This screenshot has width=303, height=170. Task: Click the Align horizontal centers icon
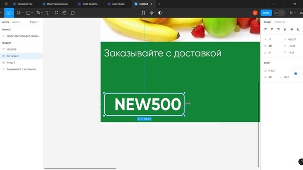pyautogui.click(x=272, y=29)
